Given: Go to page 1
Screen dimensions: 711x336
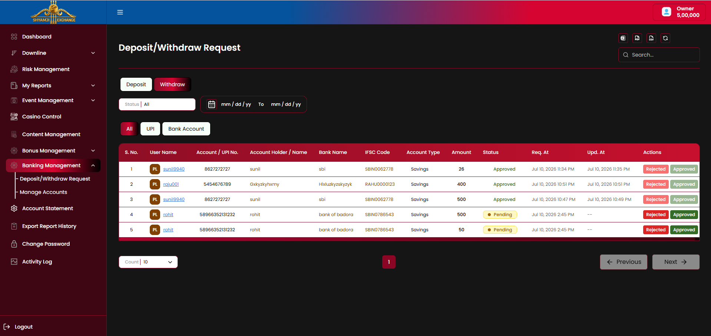Looking at the screenshot, I should (x=389, y=262).
